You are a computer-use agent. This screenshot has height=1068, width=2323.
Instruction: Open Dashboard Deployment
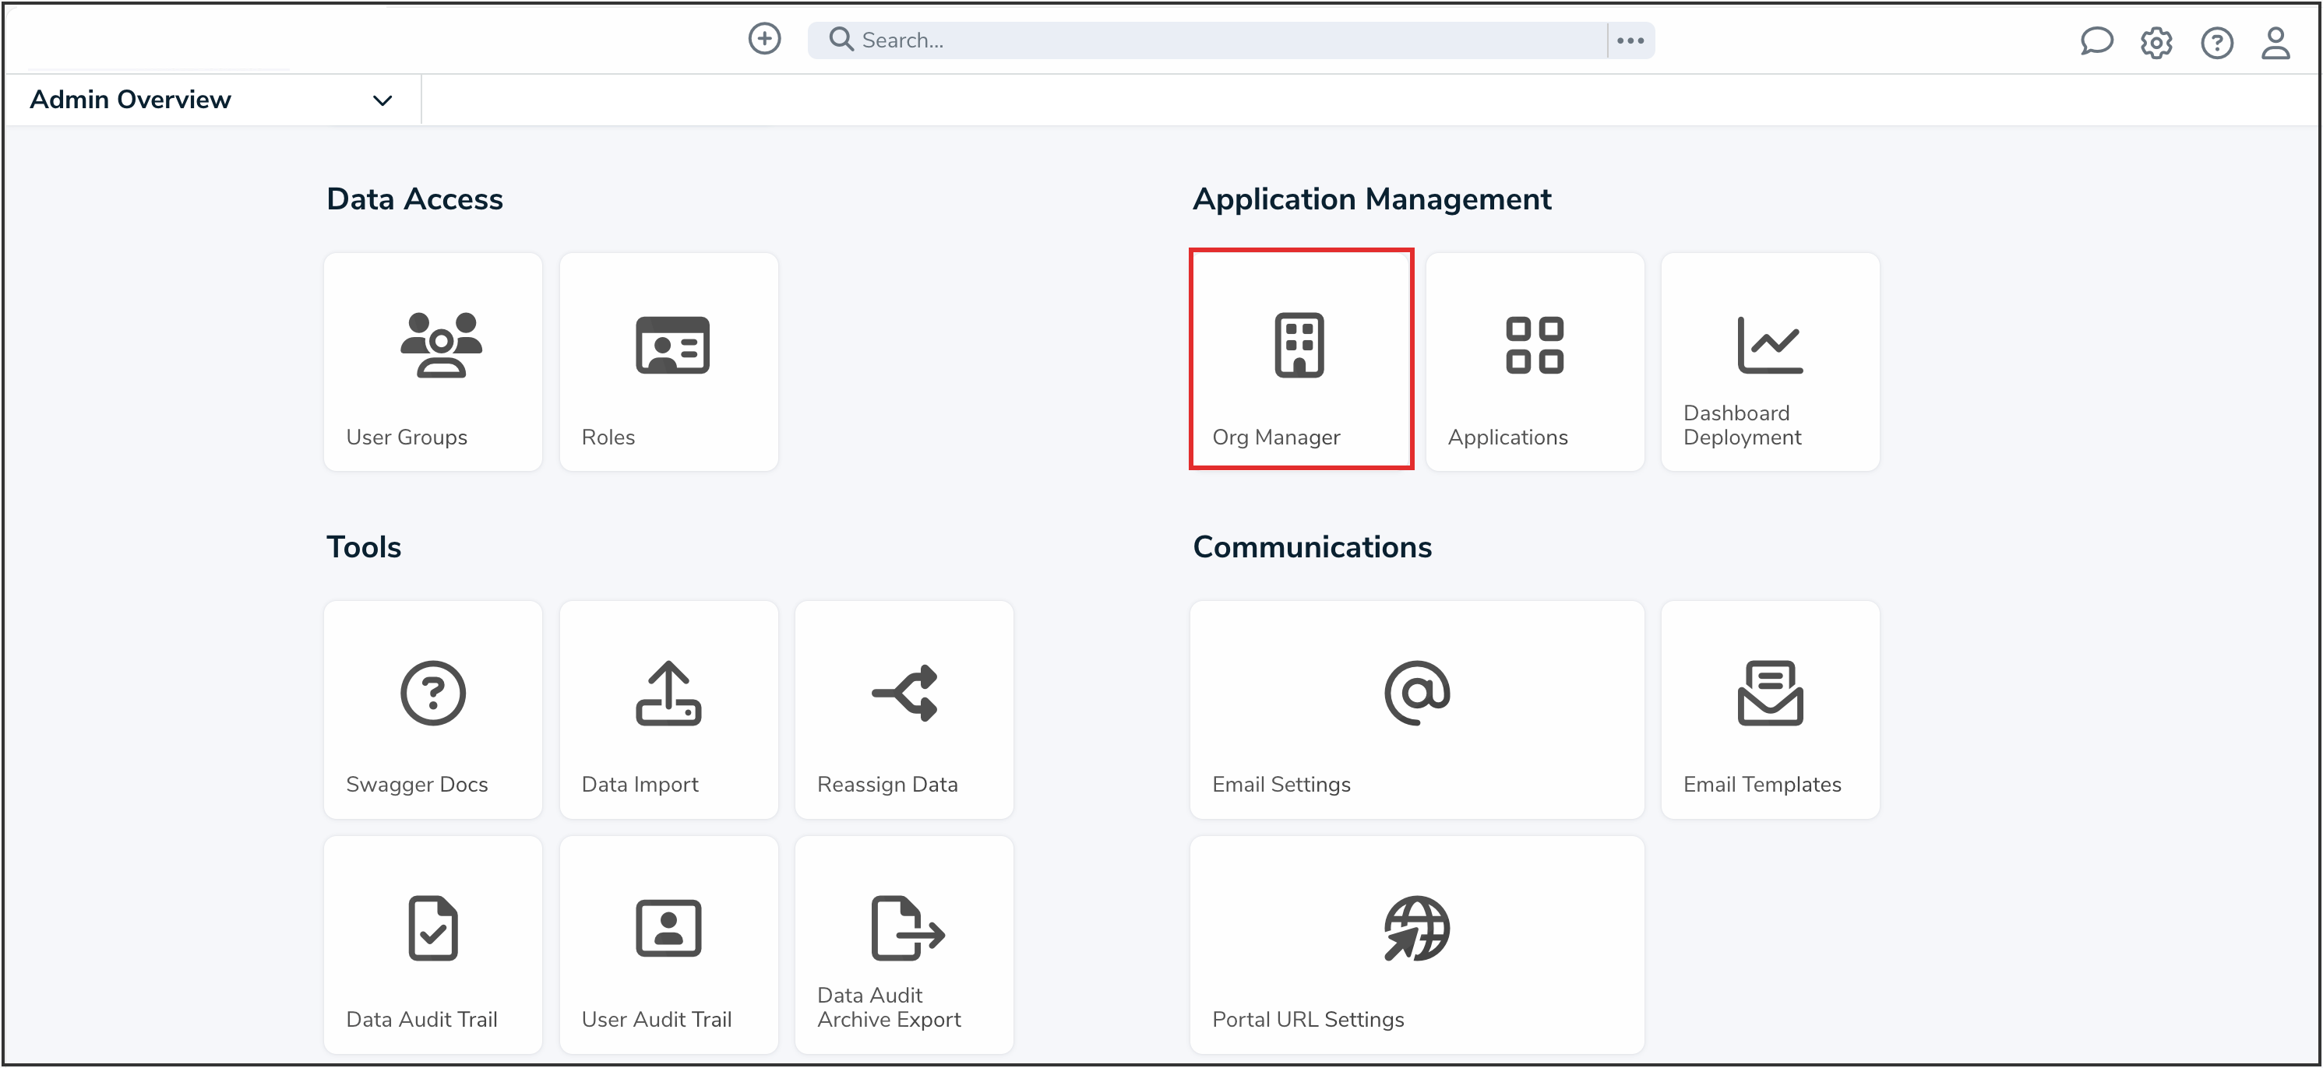tap(1769, 360)
